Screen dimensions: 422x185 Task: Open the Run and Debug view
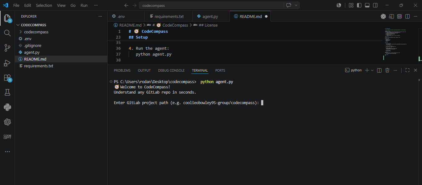pyautogui.click(x=7, y=63)
